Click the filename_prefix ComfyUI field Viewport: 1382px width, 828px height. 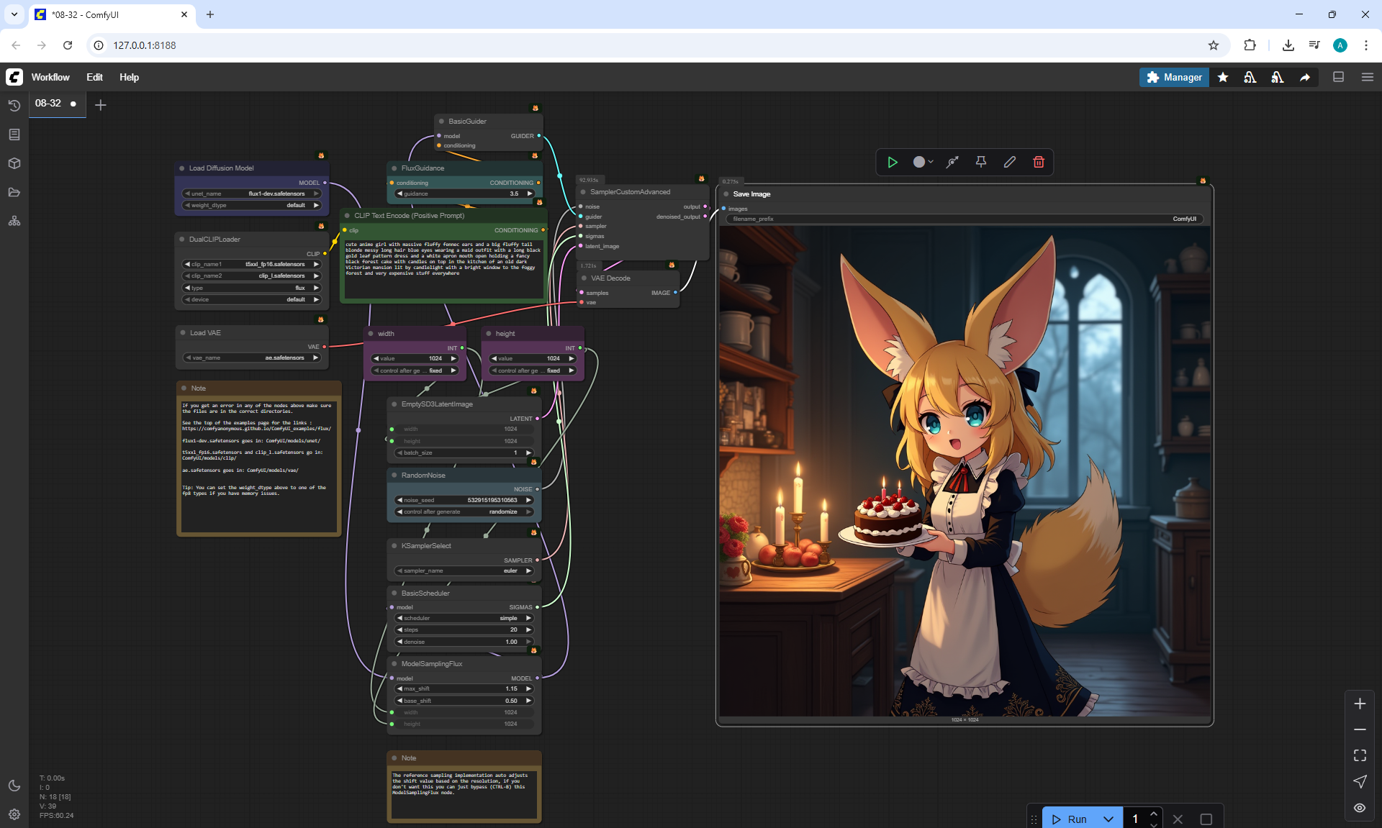[965, 219]
